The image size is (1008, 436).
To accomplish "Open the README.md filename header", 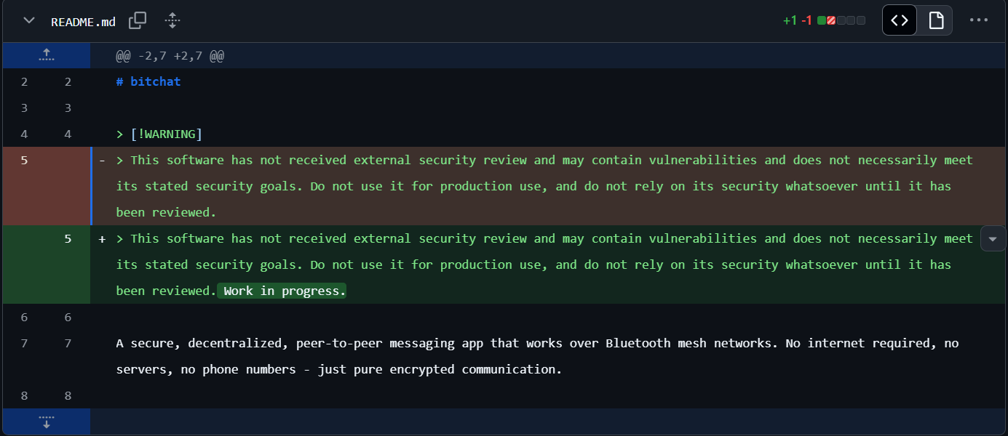I will coord(82,20).
